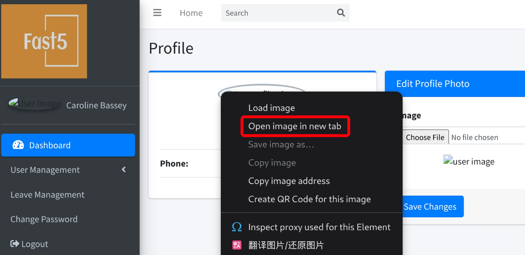The width and height of the screenshot is (525, 255).
Task: Choose "Load image" from context menu
Action: tap(271, 108)
